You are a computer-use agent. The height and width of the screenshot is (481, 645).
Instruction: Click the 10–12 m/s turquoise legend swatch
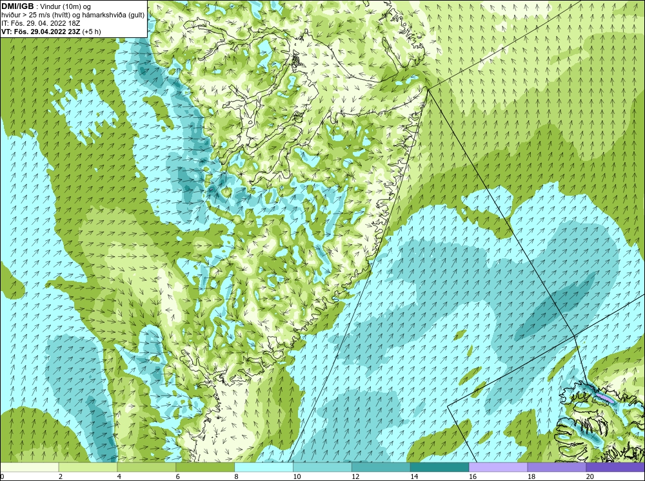tap(322, 467)
